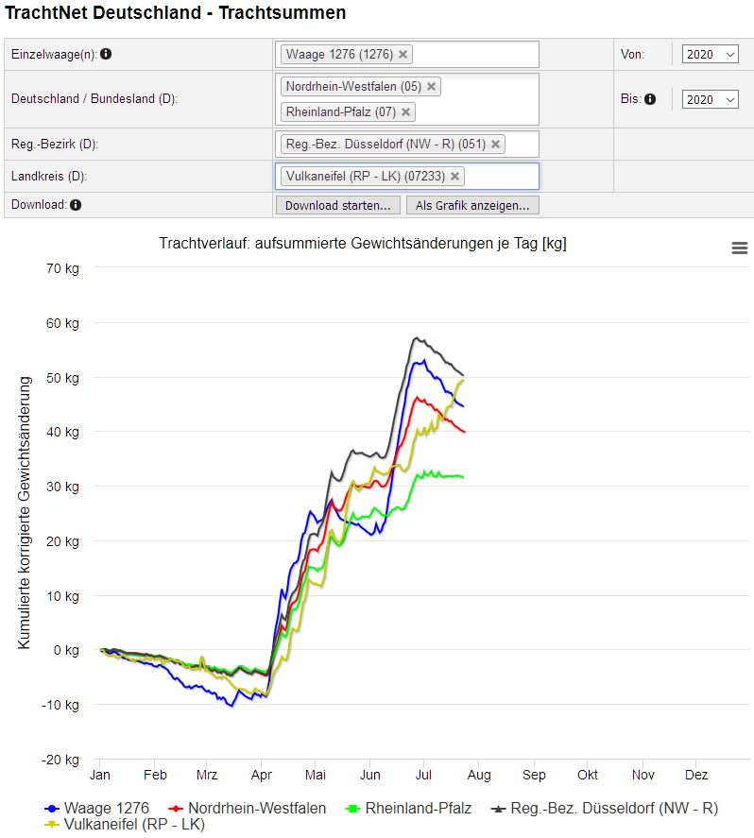Click info icon next to Download
This screenshot has height=838, width=754.
pyautogui.click(x=76, y=204)
